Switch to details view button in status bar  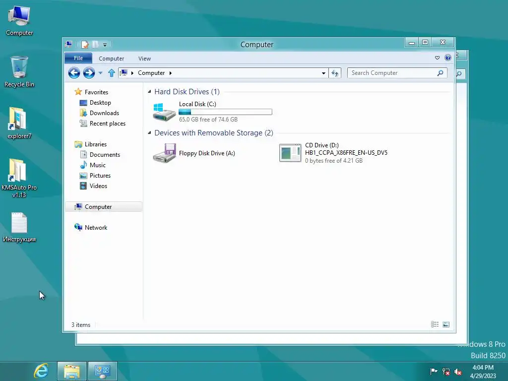coord(435,324)
